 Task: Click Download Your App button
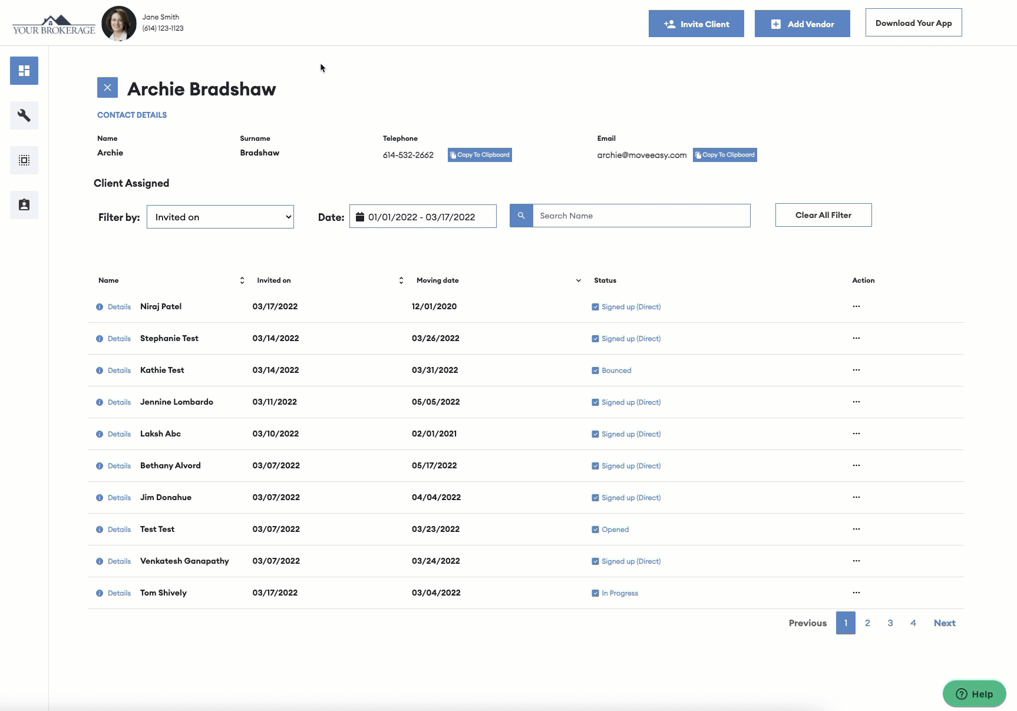pyautogui.click(x=914, y=22)
